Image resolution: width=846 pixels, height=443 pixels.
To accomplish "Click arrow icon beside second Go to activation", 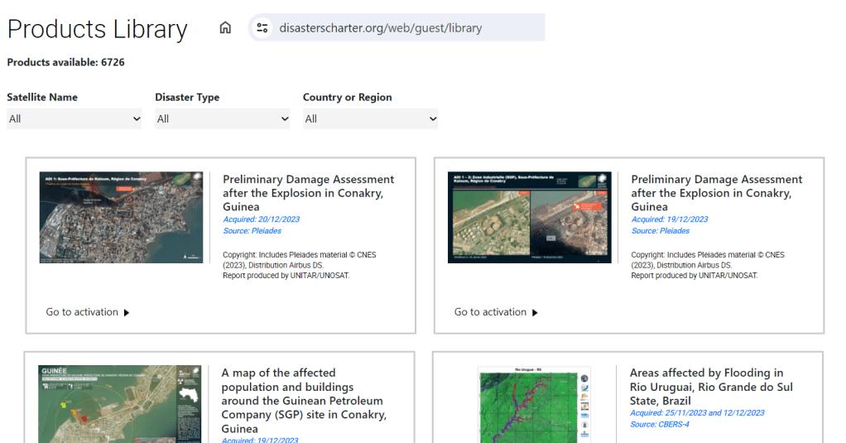I will point(535,313).
